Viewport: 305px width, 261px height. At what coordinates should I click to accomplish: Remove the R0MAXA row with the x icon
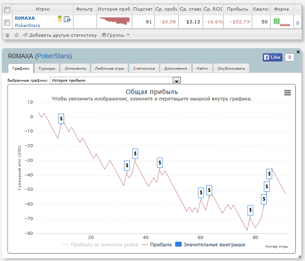[x=298, y=22]
